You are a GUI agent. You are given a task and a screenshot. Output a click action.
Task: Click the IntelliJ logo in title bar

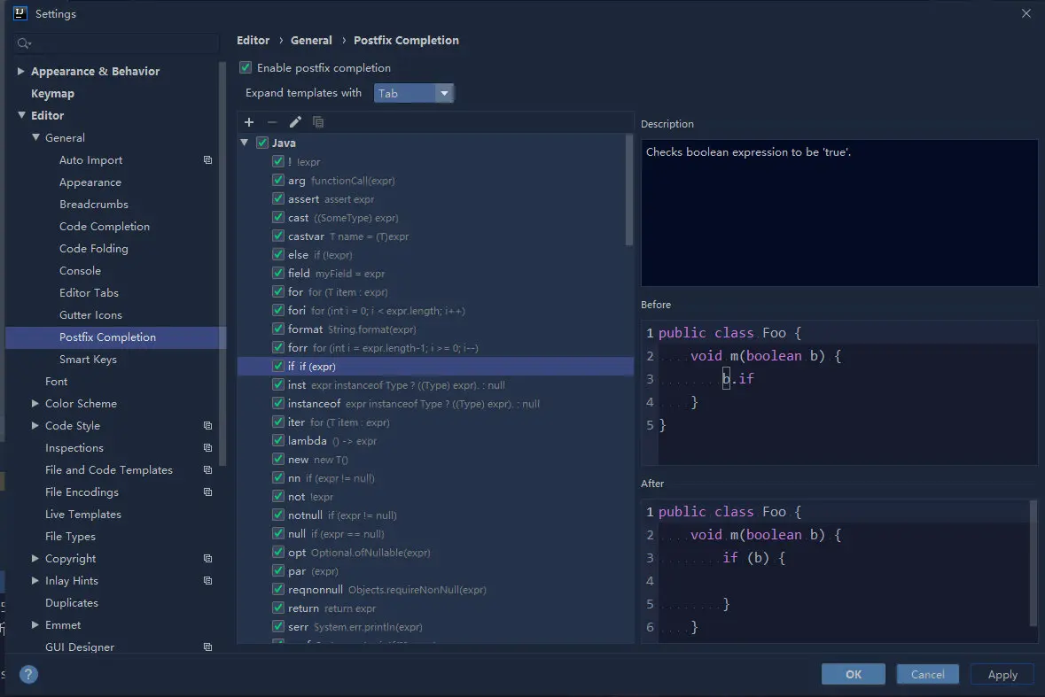click(x=20, y=13)
